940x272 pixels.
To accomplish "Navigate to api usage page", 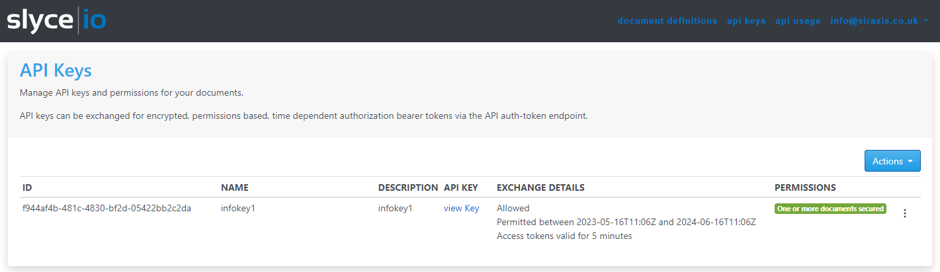I will (x=798, y=21).
